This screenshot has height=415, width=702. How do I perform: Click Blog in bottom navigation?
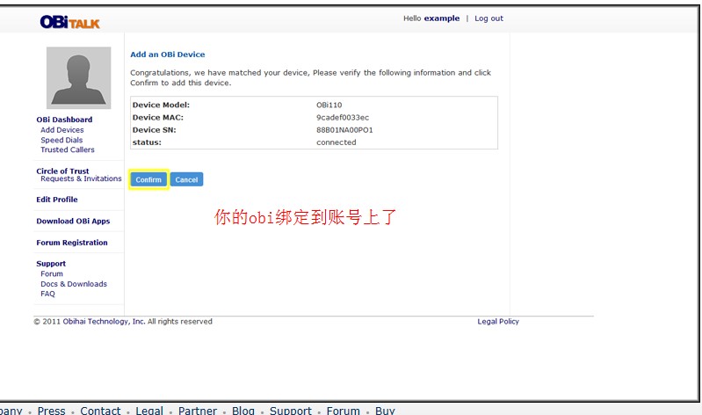click(243, 411)
